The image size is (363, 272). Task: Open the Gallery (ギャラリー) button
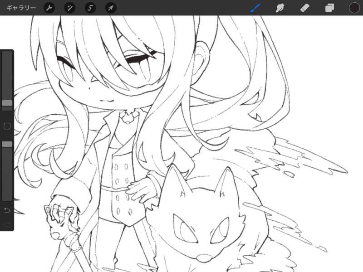21,8
